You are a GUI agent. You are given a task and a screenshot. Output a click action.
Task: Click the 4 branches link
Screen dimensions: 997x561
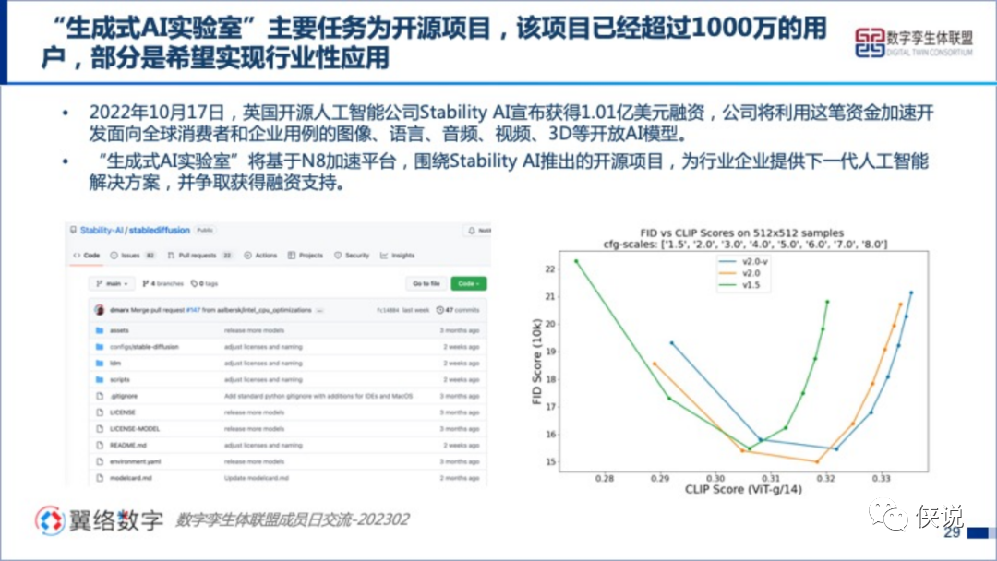pyautogui.click(x=162, y=283)
